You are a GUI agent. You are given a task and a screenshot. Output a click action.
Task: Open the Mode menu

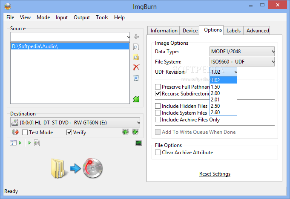(43, 17)
